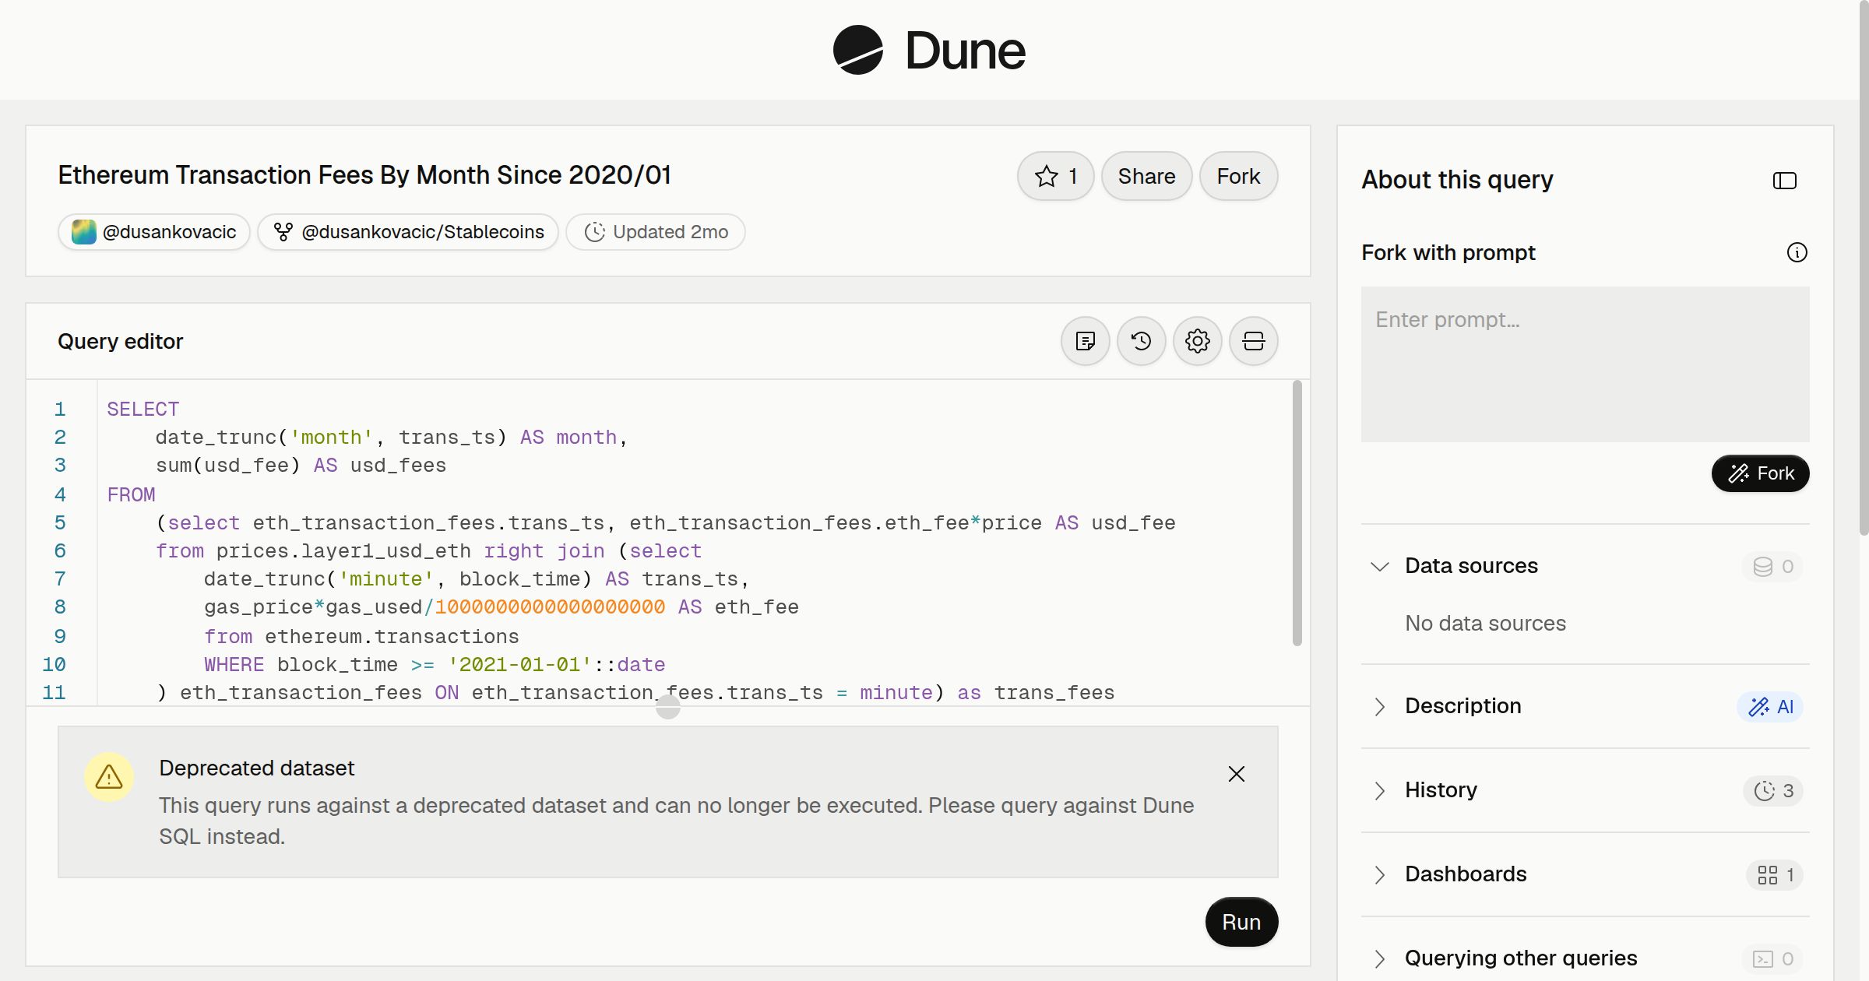Click the Dashboards count badge showing 1
Screen dimensions: 1869x981
point(1775,874)
